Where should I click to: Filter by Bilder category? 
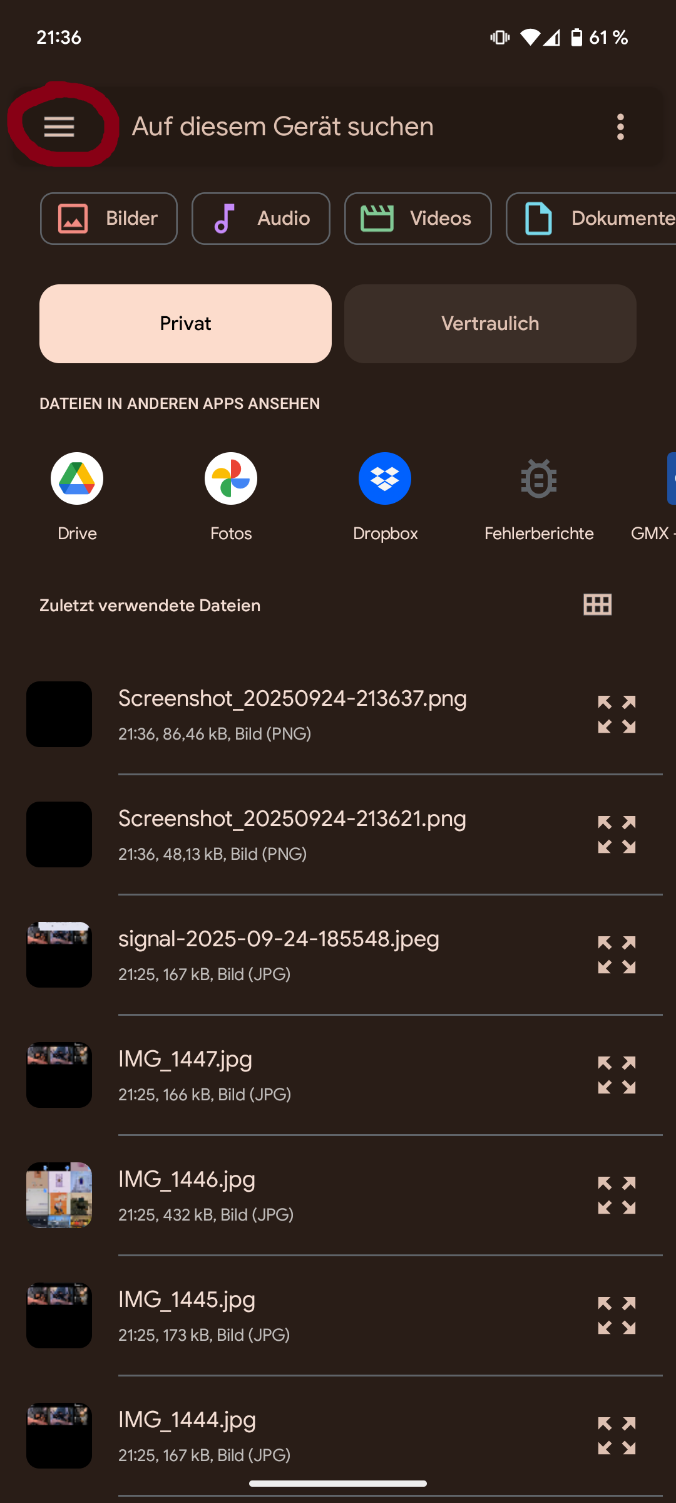(109, 219)
